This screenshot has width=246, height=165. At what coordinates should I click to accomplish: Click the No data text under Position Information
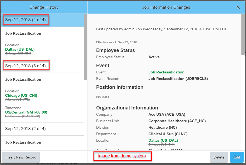[103, 97]
